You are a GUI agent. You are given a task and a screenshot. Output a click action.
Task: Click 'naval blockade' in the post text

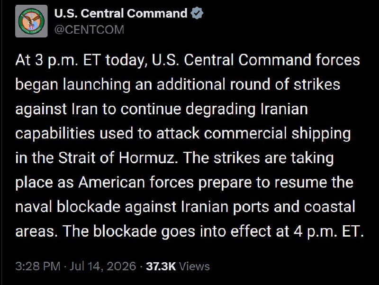(68, 207)
